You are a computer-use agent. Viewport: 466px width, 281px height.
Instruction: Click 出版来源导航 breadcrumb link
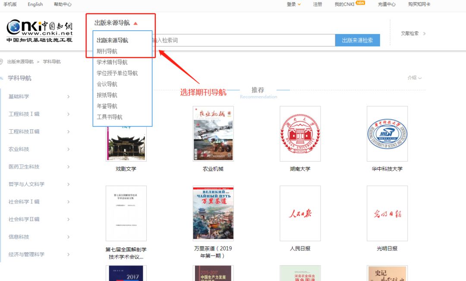20,62
